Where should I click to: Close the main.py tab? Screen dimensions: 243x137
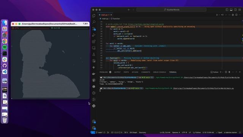111,15
